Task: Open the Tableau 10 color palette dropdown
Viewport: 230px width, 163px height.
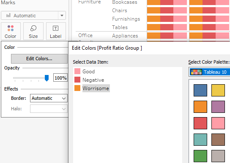Action: tap(209, 72)
